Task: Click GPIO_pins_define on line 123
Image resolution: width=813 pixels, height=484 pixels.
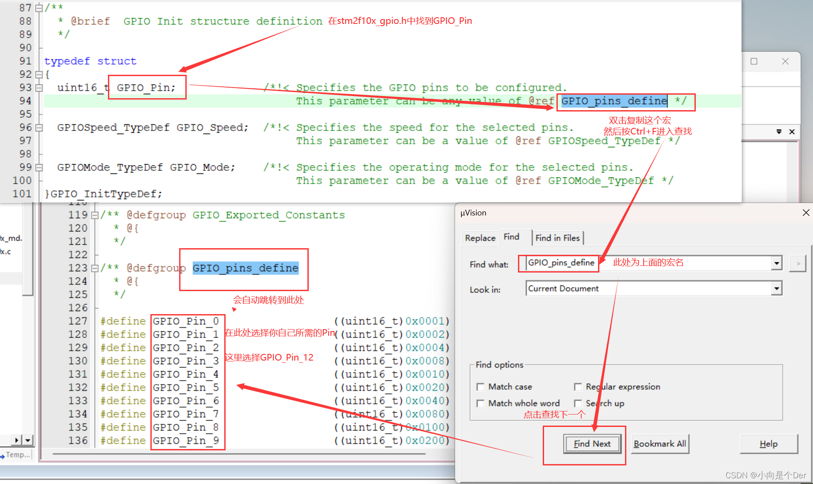Action: click(245, 268)
